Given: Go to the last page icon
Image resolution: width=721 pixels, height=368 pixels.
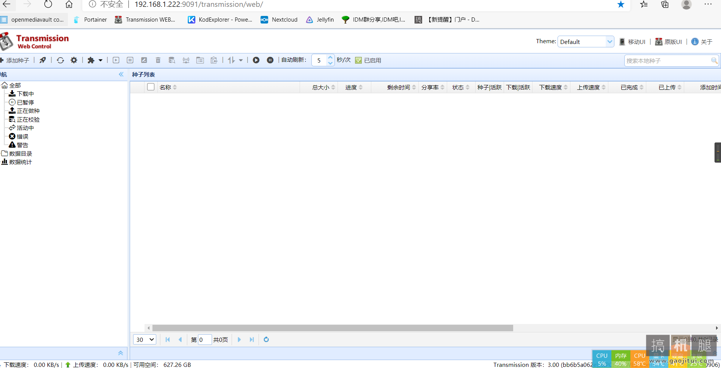Looking at the screenshot, I should (x=252, y=340).
